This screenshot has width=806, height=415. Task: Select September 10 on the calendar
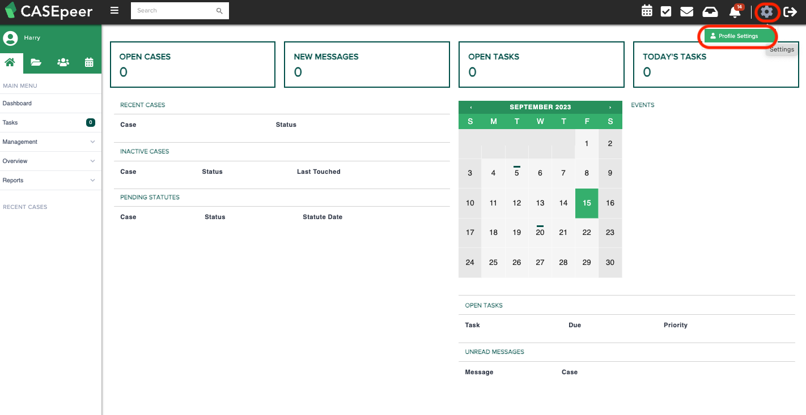pyautogui.click(x=470, y=203)
